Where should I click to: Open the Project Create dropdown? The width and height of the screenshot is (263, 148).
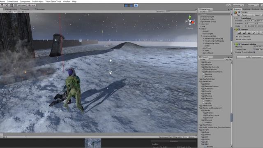click(x=203, y=60)
